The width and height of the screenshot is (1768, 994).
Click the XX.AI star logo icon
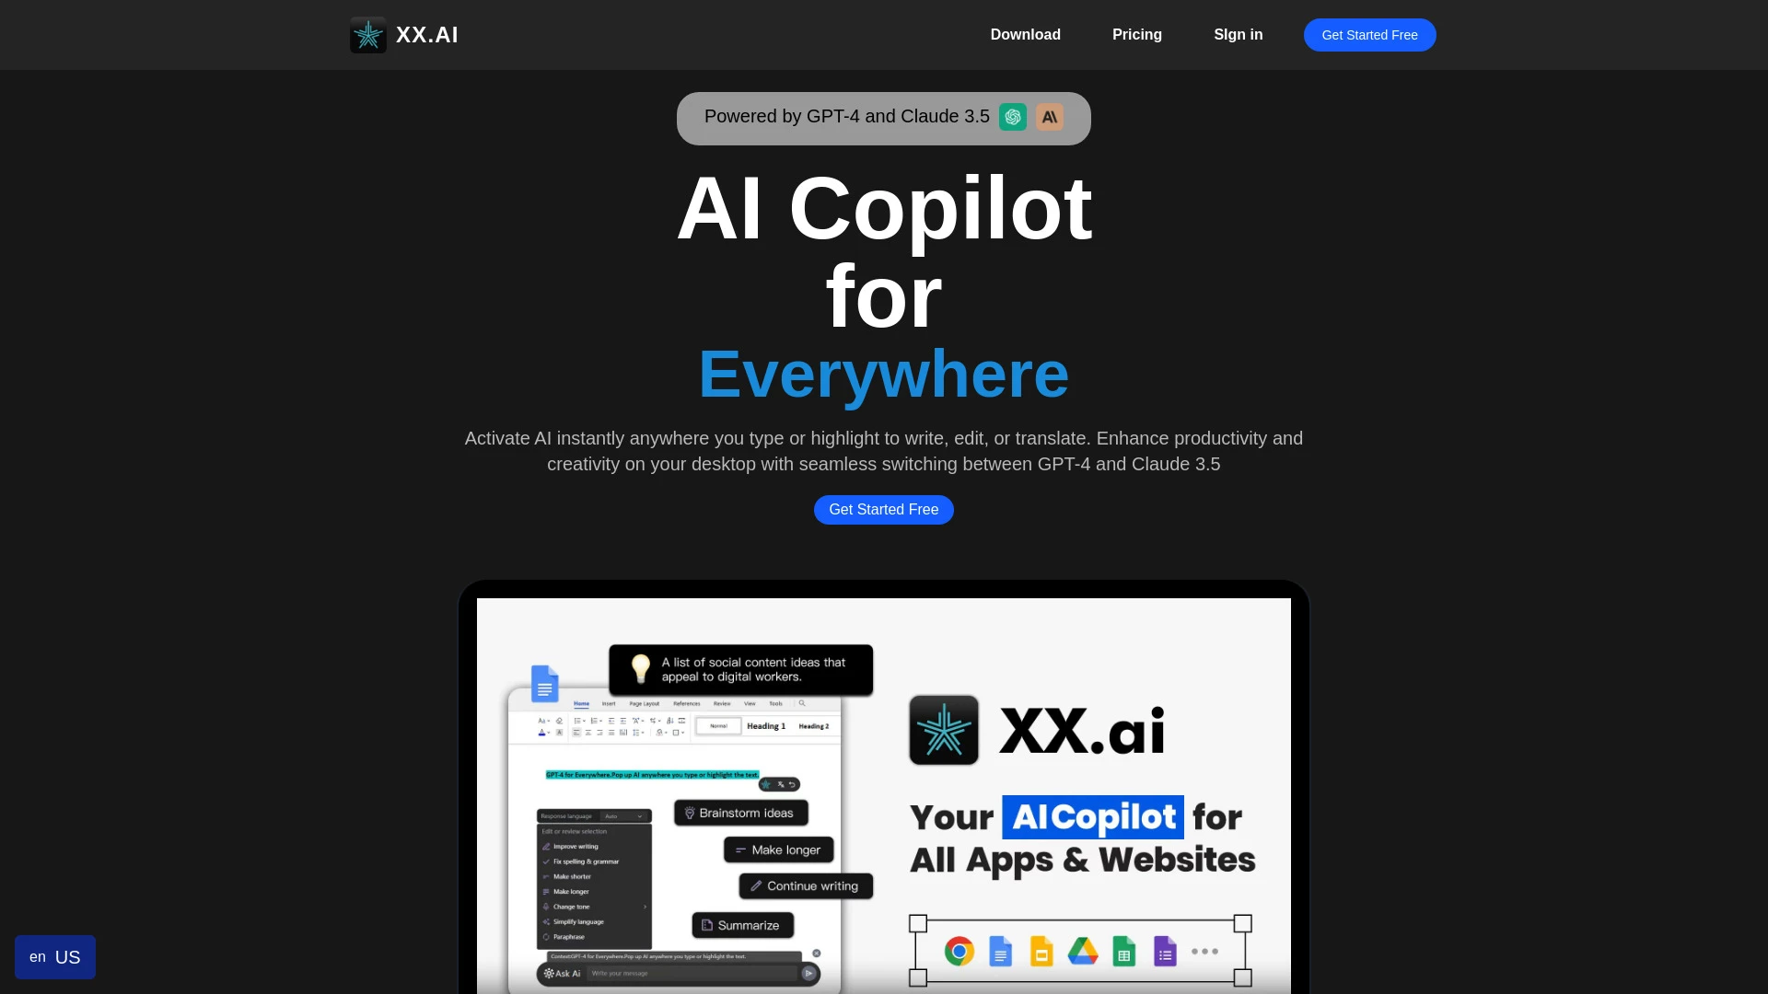click(x=366, y=35)
